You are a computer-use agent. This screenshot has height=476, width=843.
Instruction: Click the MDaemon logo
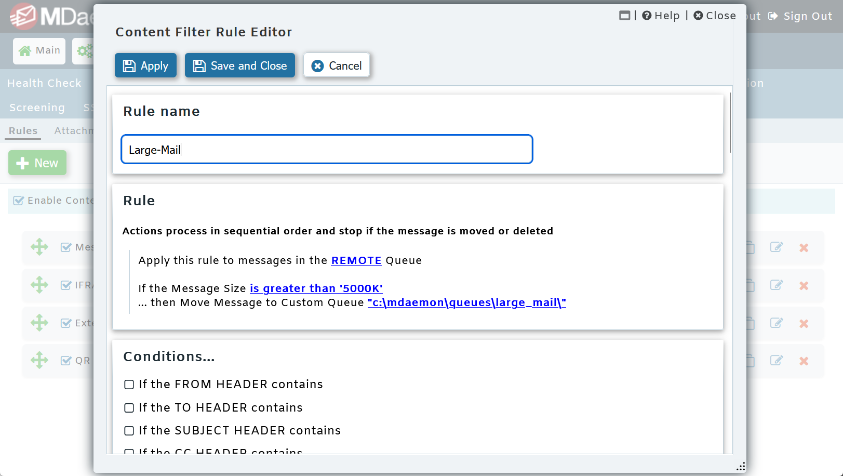coord(52,16)
